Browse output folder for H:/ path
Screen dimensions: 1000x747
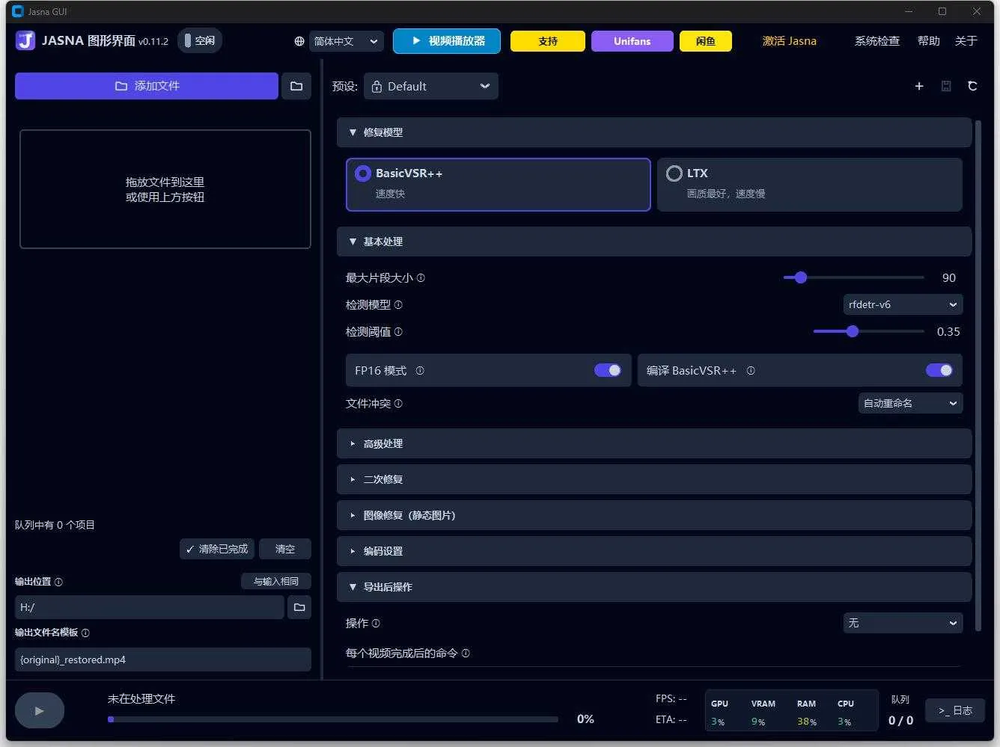coord(299,607)
